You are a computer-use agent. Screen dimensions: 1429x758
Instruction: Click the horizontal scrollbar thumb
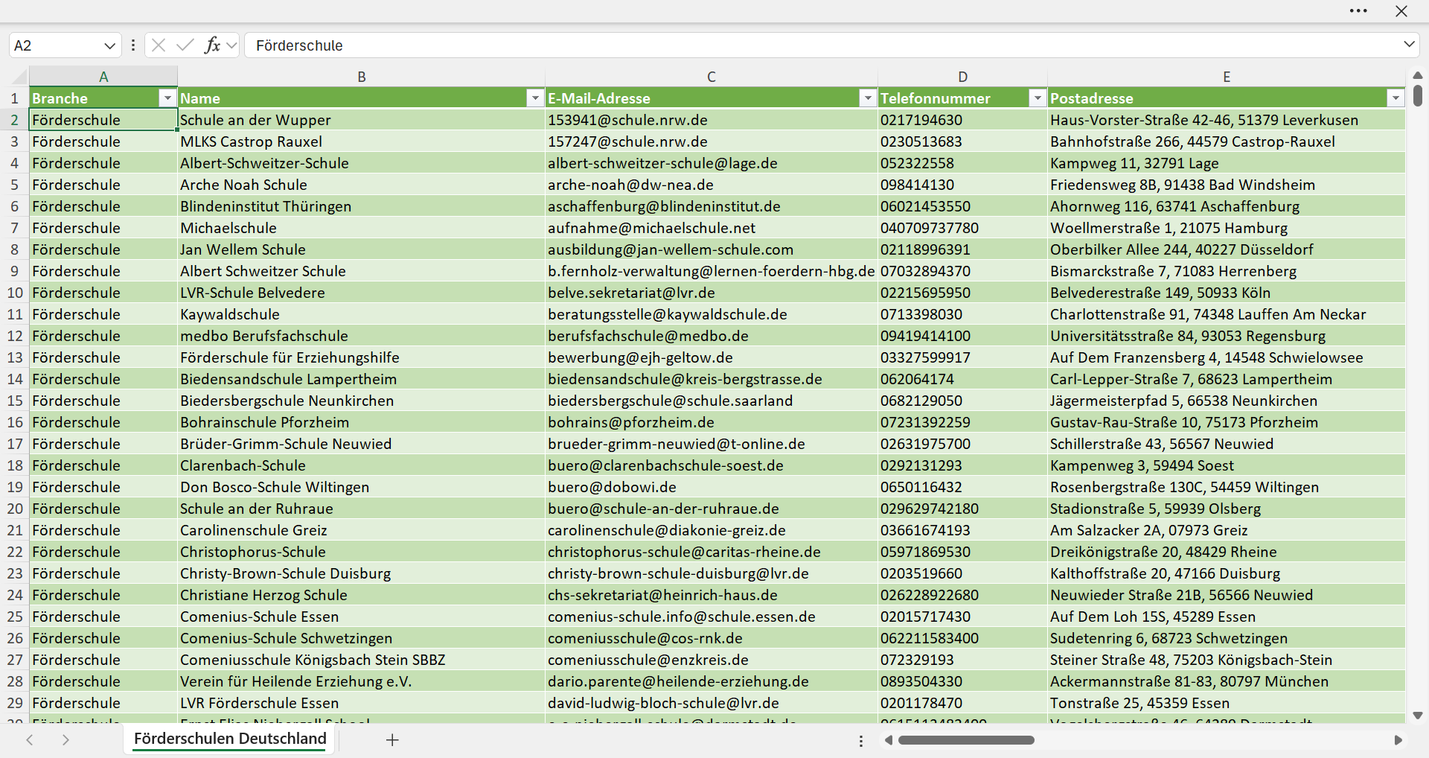coord(966,740)
